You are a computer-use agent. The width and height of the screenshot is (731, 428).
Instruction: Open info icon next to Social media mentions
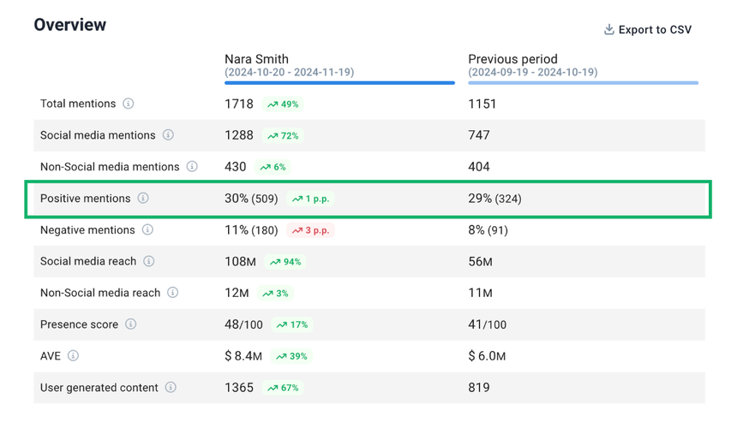(168, 135)
